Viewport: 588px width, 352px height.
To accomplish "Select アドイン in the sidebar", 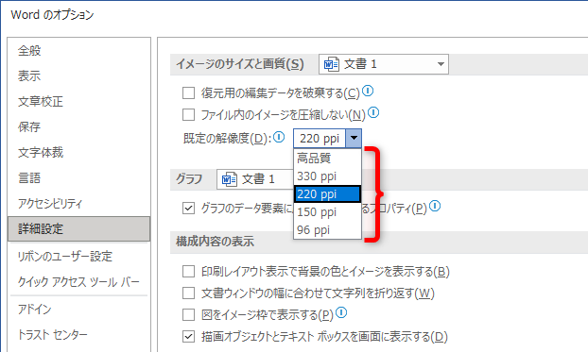I will 78,310.
